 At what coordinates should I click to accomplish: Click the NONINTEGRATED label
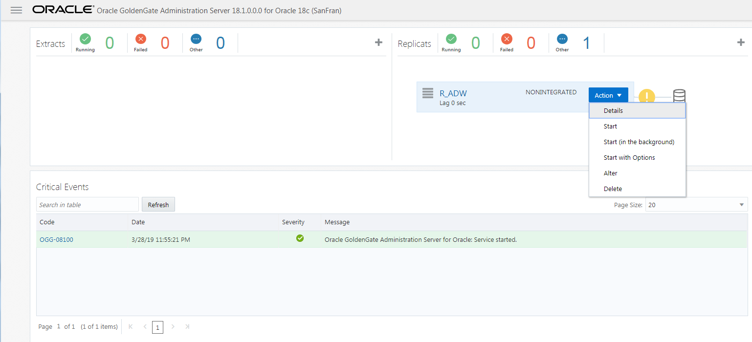click(551, 92)
